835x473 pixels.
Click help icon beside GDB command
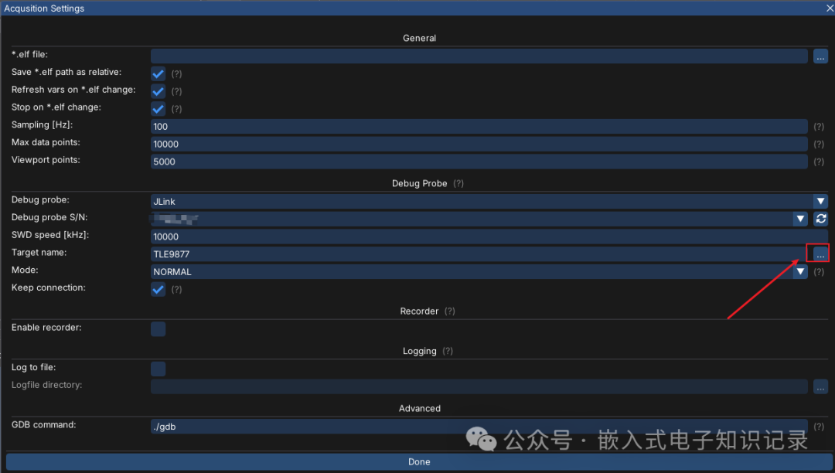pyautogui.click(x=819, y=427)
